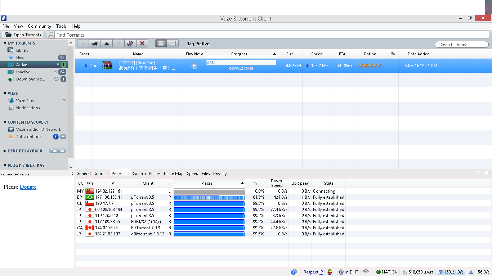This screenshot has height=276, width=492.
Task: Open the File menu
Action: (6, 26)
